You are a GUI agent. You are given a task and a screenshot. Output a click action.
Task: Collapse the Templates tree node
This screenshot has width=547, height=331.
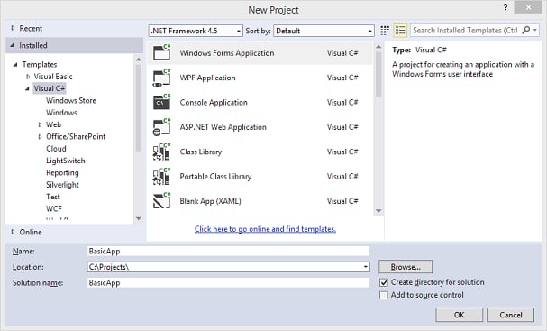15,65
